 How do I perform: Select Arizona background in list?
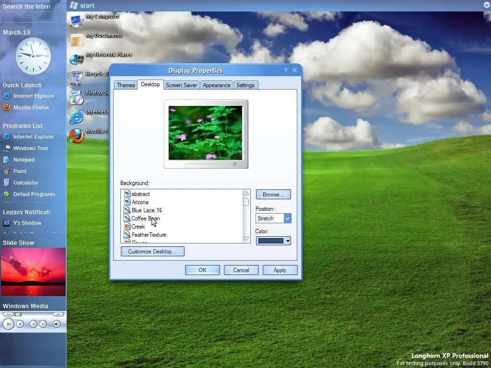pyautogui.click(x=136, y=202)
